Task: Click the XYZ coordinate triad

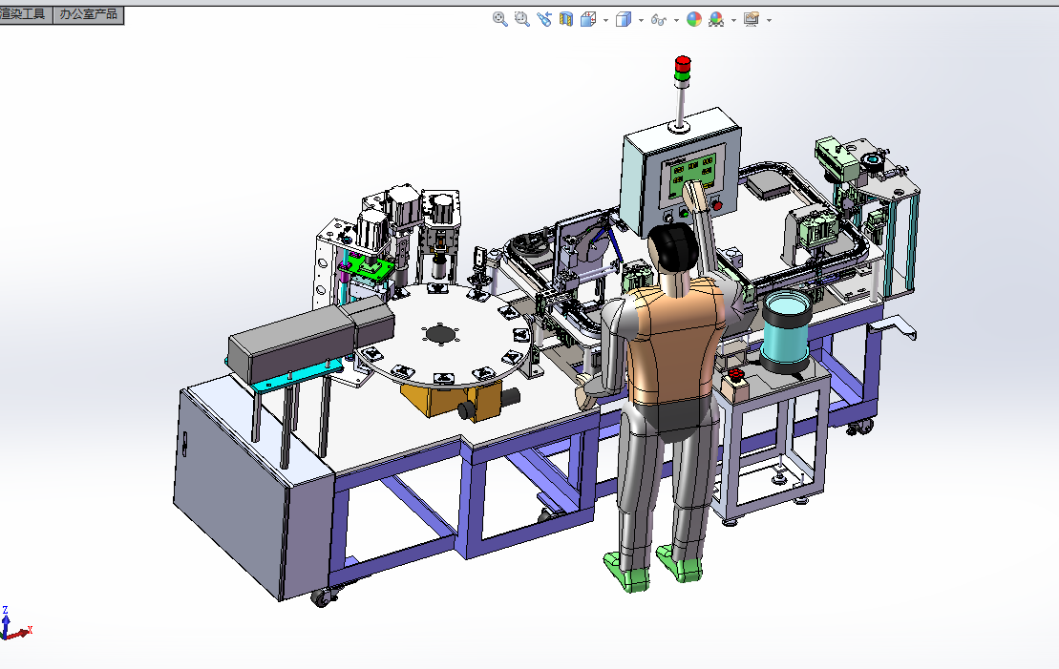Action: pyautogui.click(x=11, y=624)
